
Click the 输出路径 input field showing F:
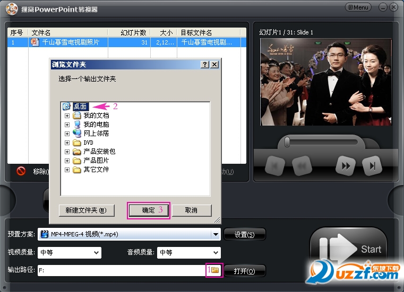coord(122,270)
